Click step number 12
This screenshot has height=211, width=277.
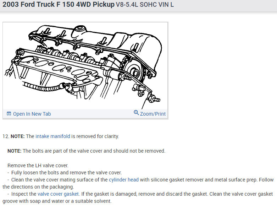click(6, 136)
